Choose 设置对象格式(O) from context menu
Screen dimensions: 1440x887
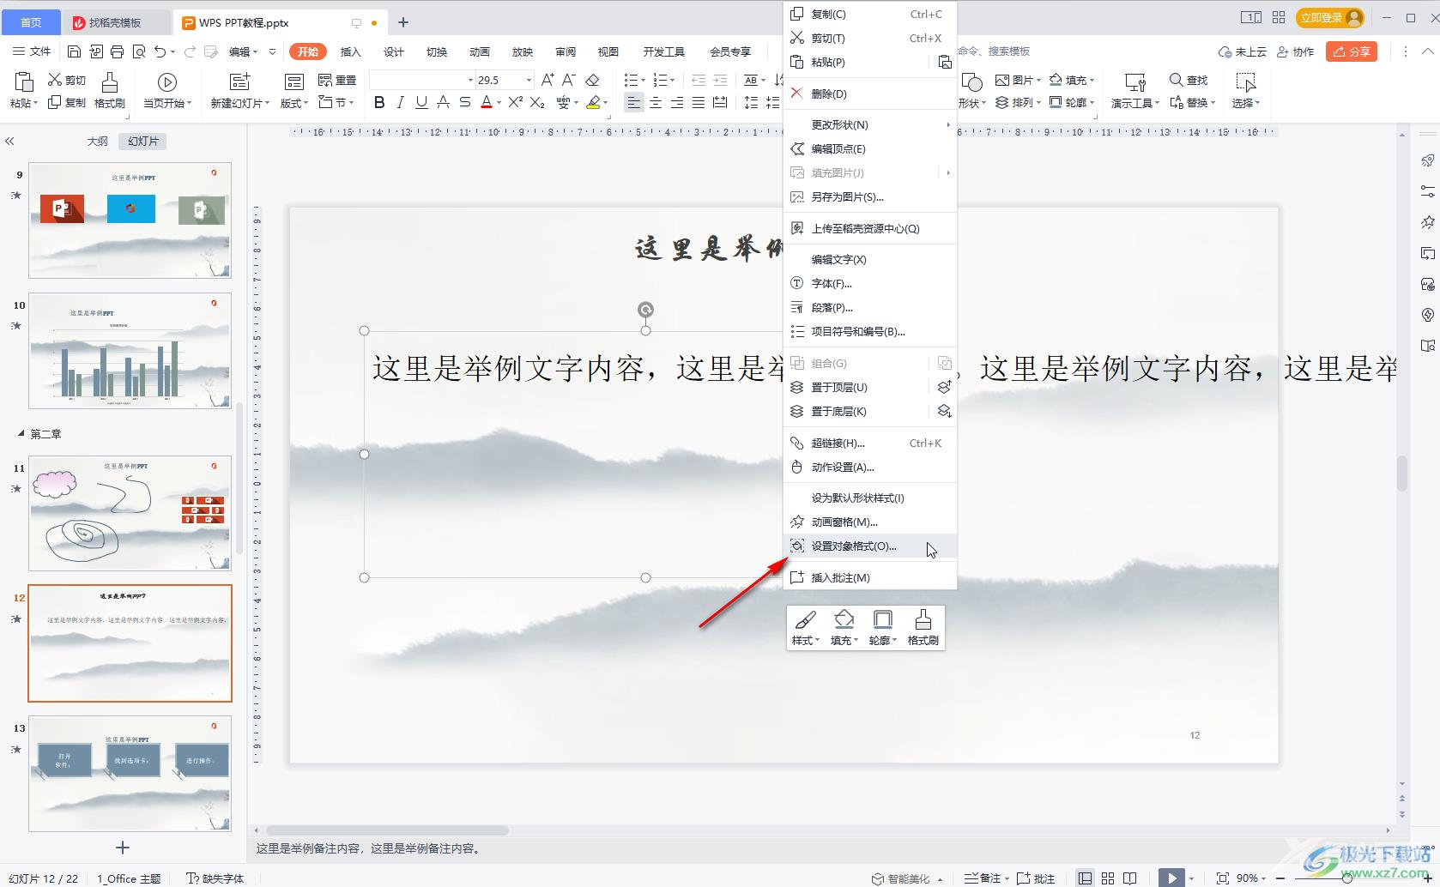[x=870, y=546]
